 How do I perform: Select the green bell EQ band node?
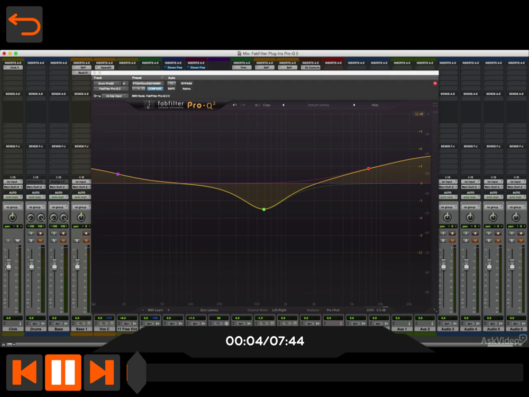[x=264, y=210]
